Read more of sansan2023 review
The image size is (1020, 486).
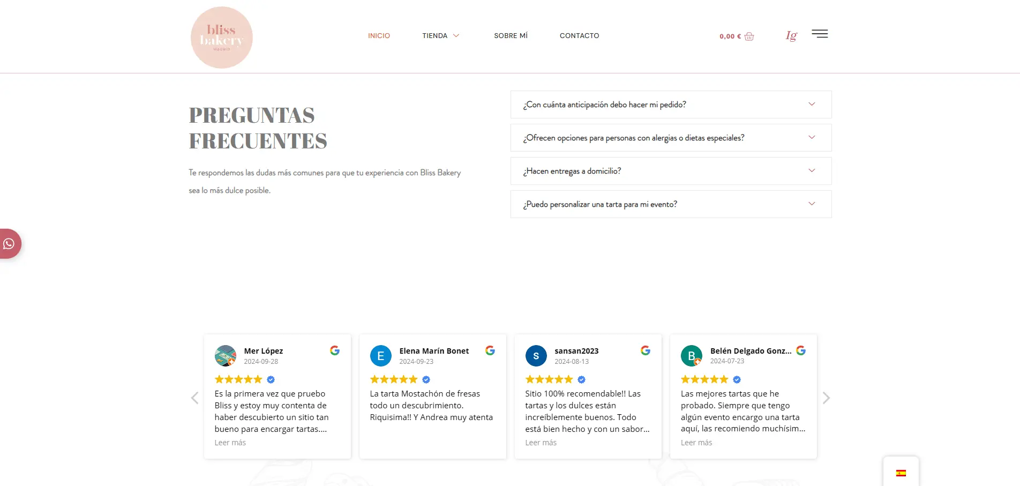(541, 443)
